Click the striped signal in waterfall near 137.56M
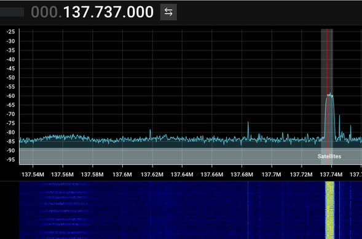The image size is (362, 239). pos(65,210)
